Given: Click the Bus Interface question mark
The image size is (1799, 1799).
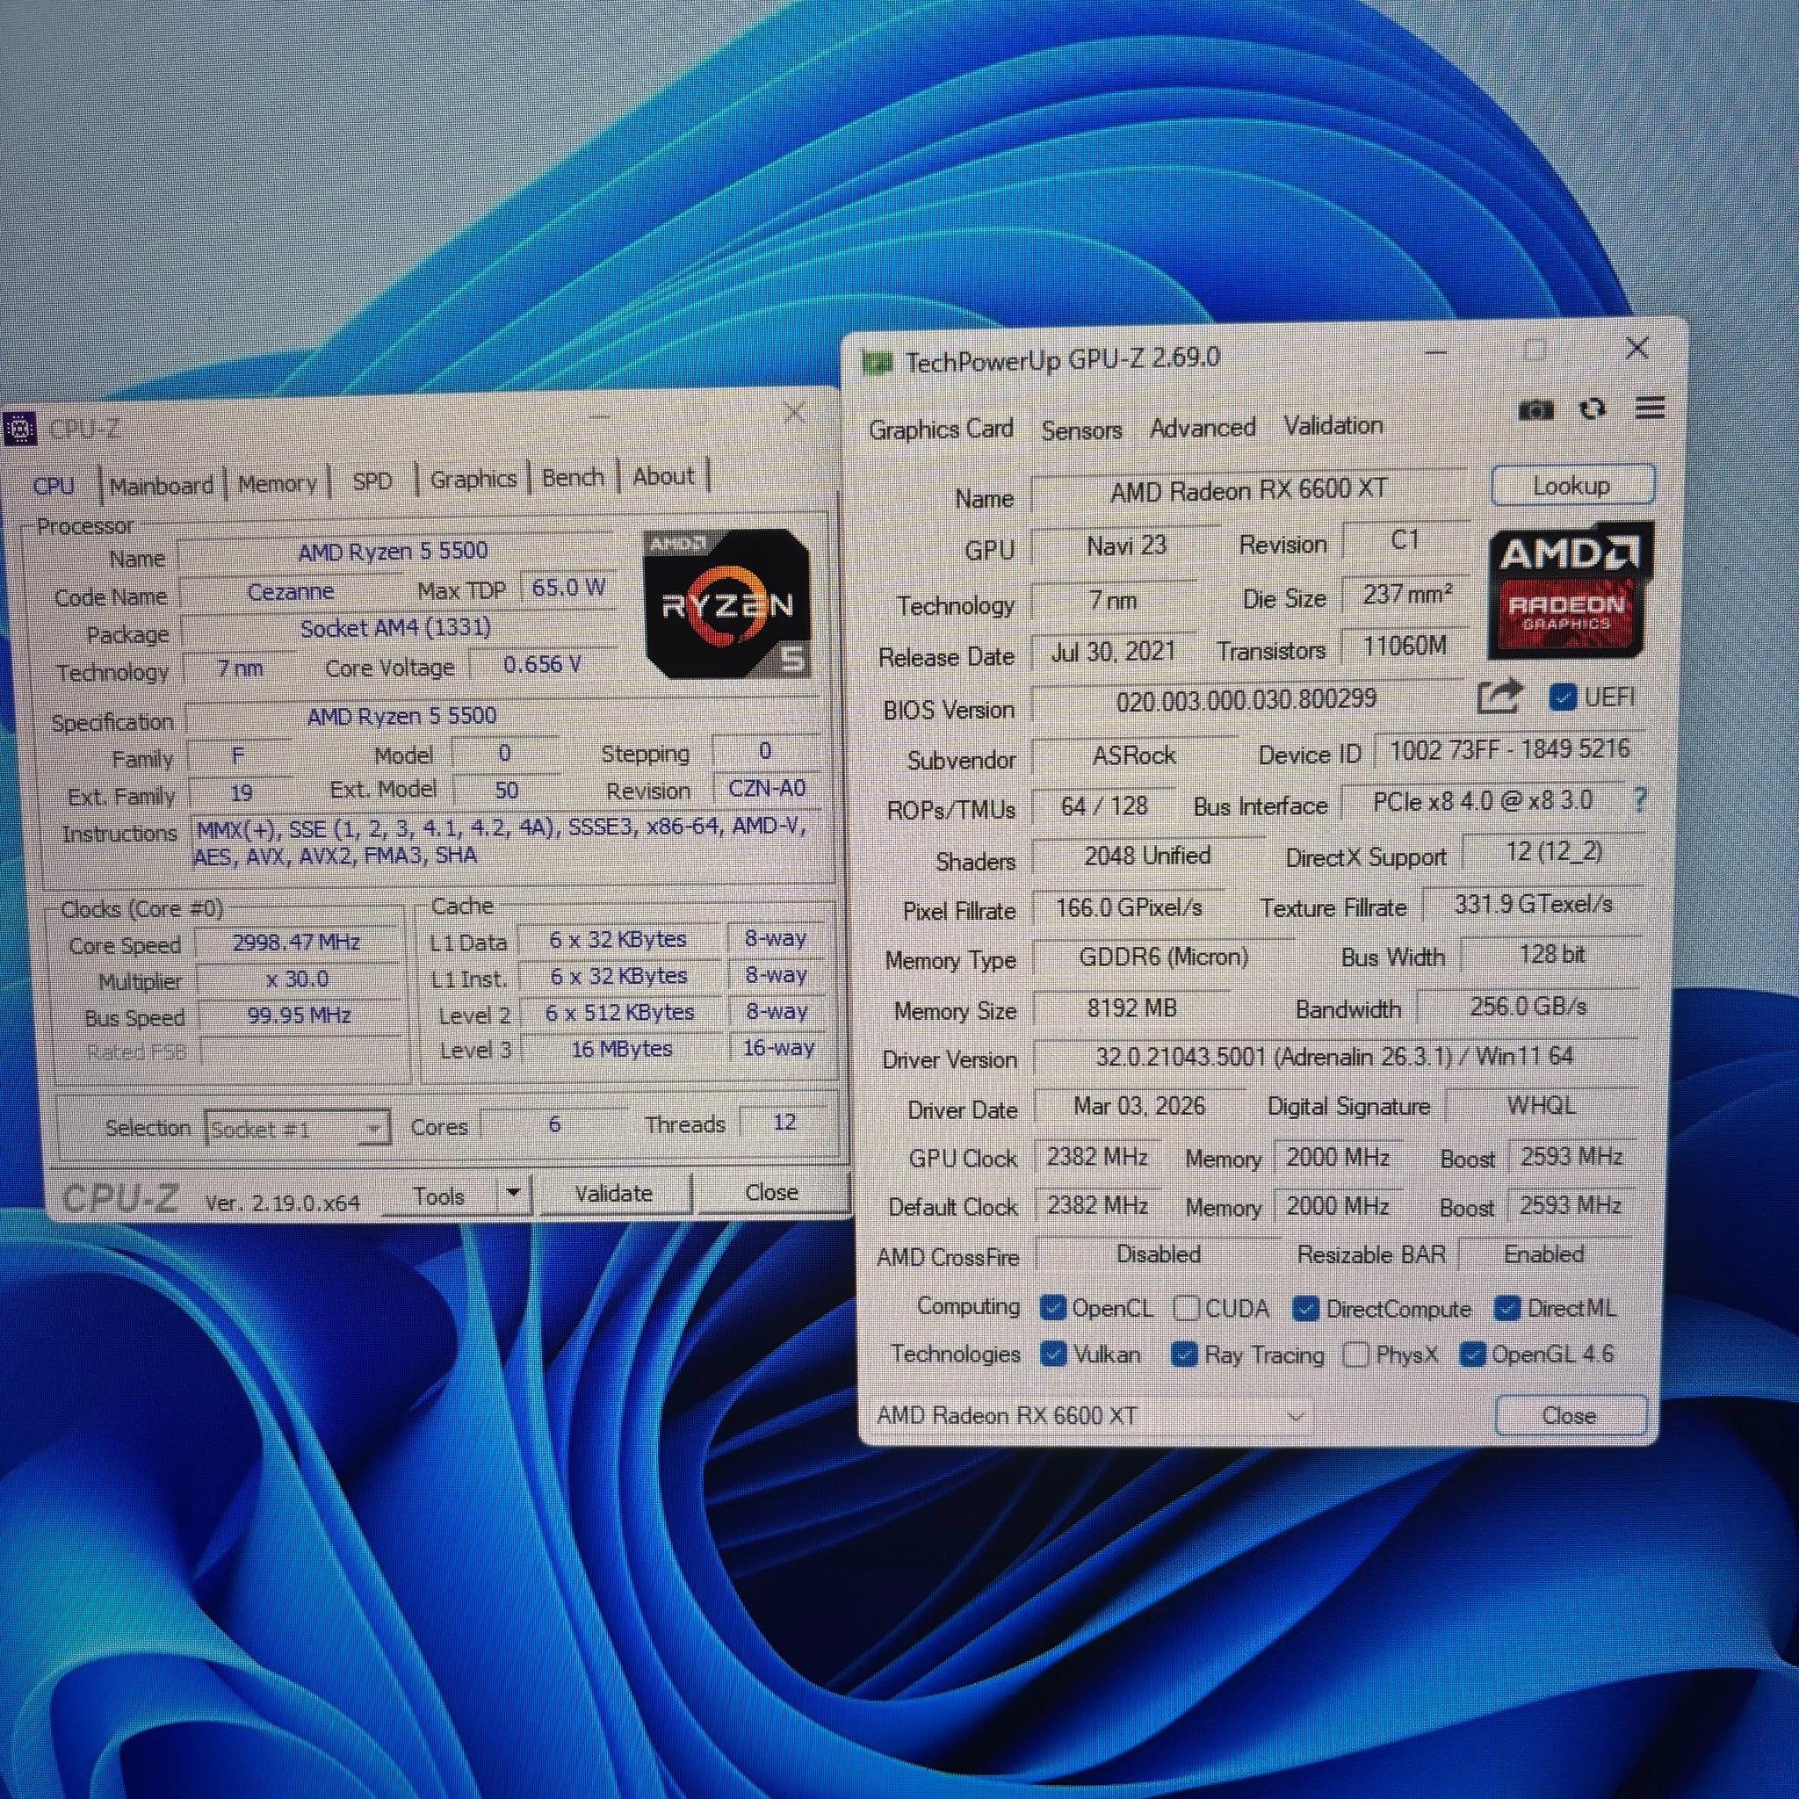Looking at the screenshot, I should click(x=1640, y=800).
